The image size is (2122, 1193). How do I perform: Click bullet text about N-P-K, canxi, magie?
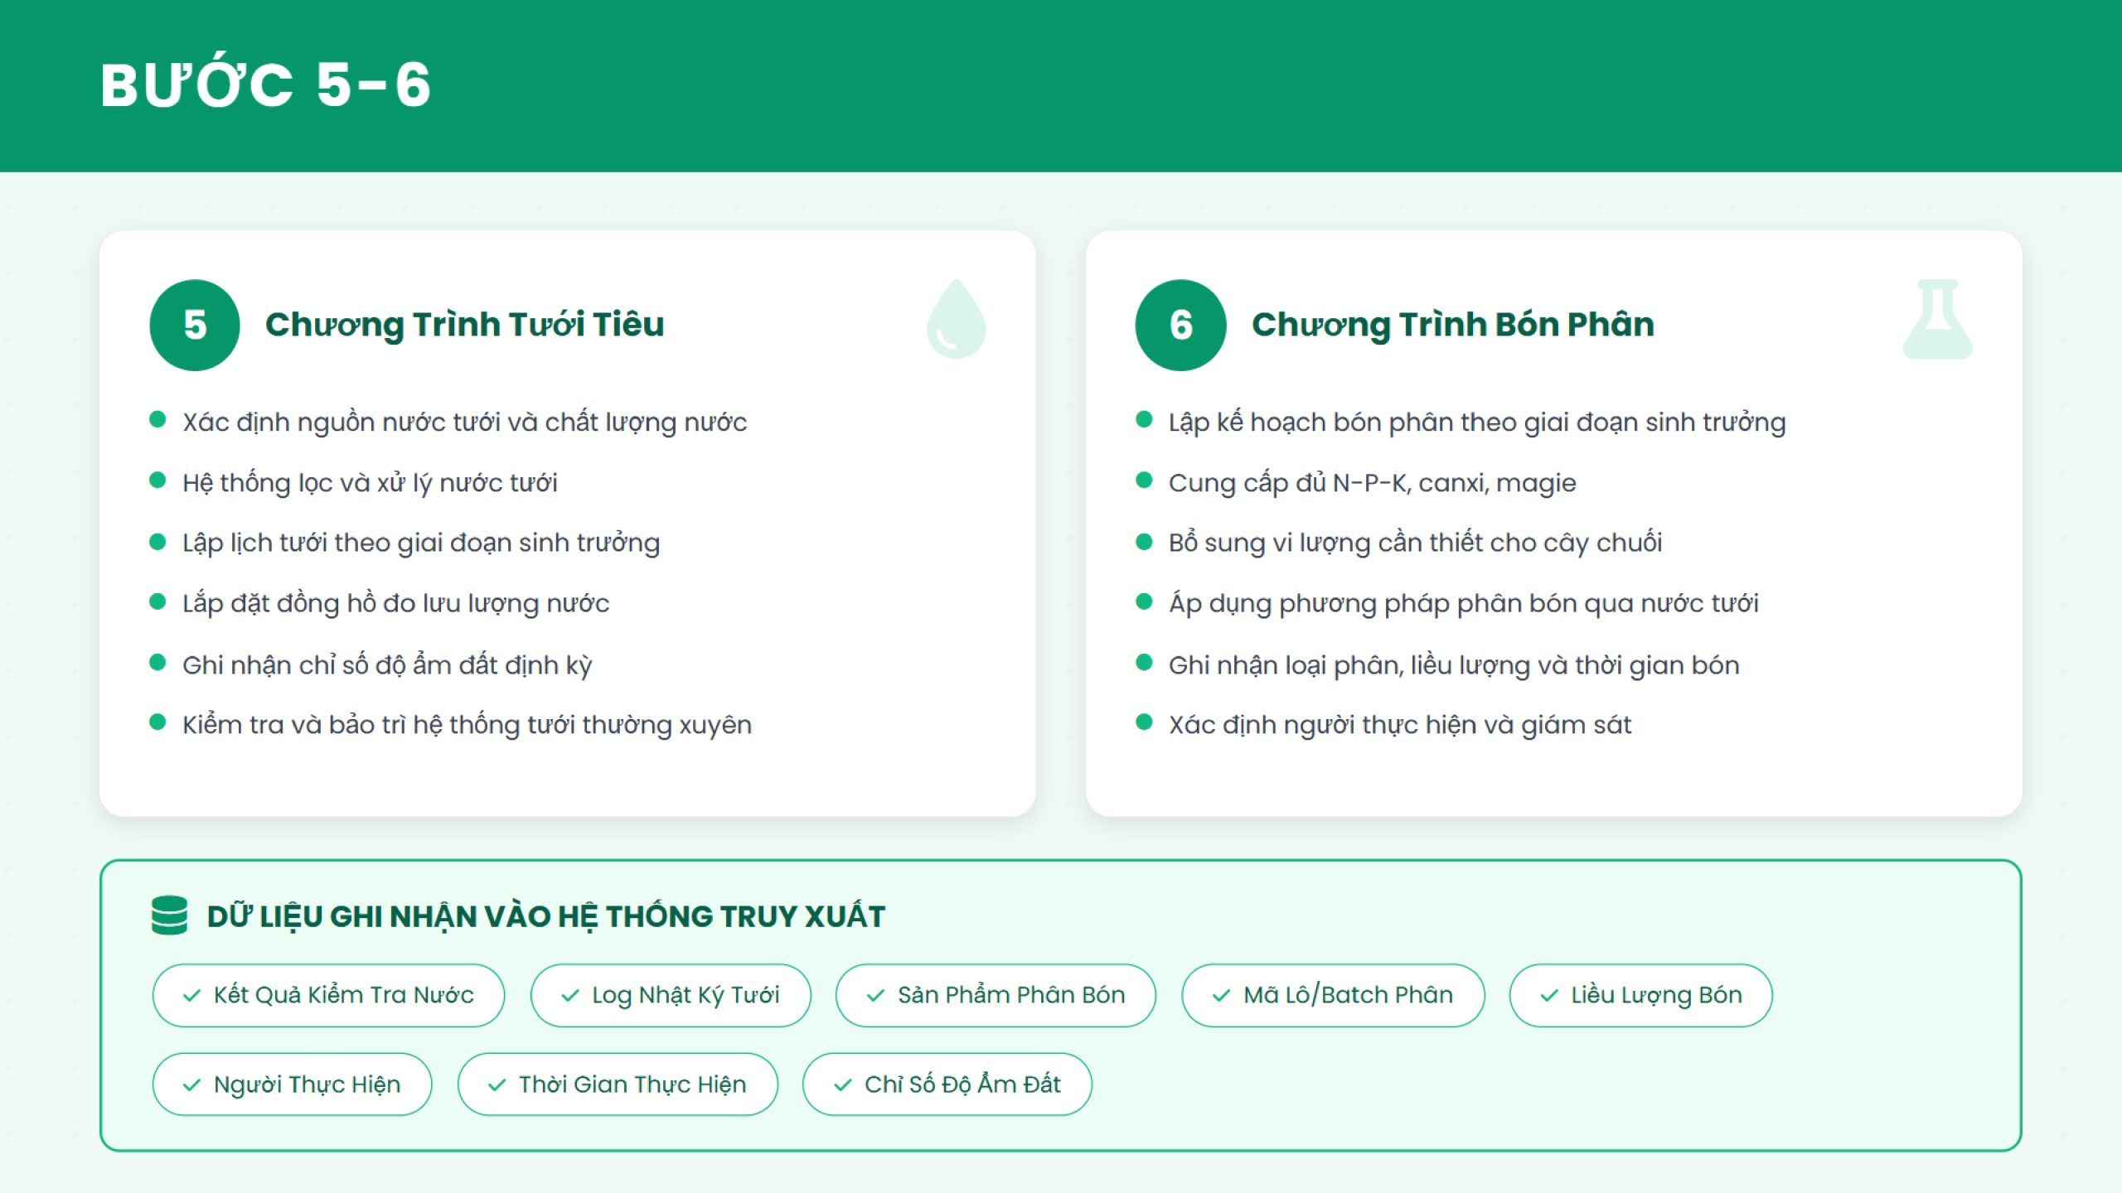click(x=1372, y=482)
